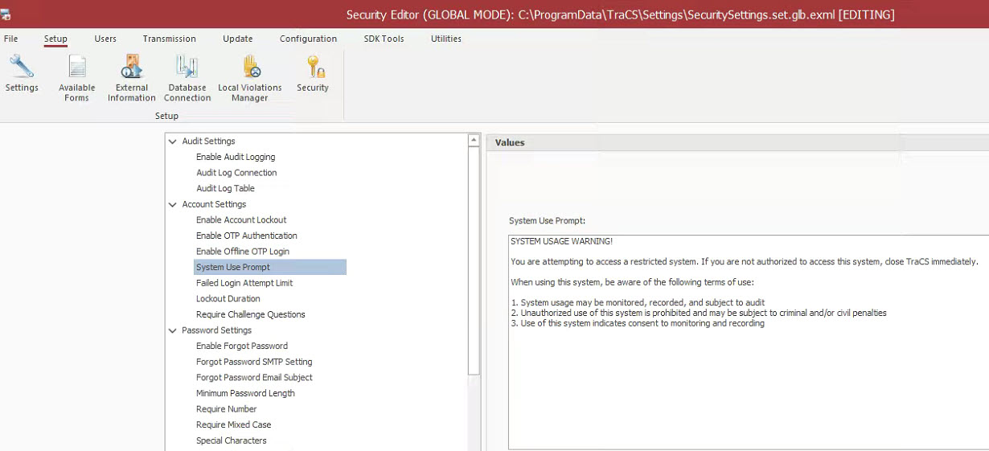This screenshot has height=451, width=989.
Task: Collapse the Account Settings tree group
Action: [x=172, y=205]
